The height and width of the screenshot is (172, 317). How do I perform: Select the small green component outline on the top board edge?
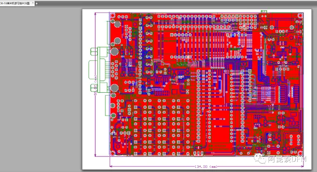coord(264,12)
